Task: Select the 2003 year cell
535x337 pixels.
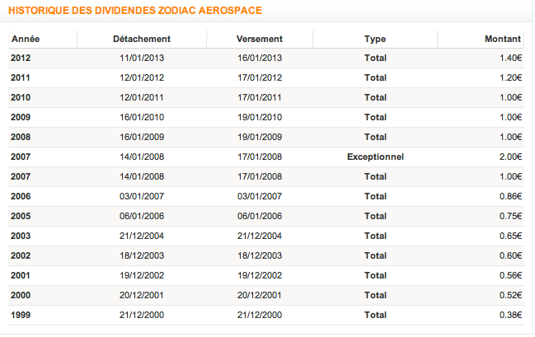Action: (21, 236)
